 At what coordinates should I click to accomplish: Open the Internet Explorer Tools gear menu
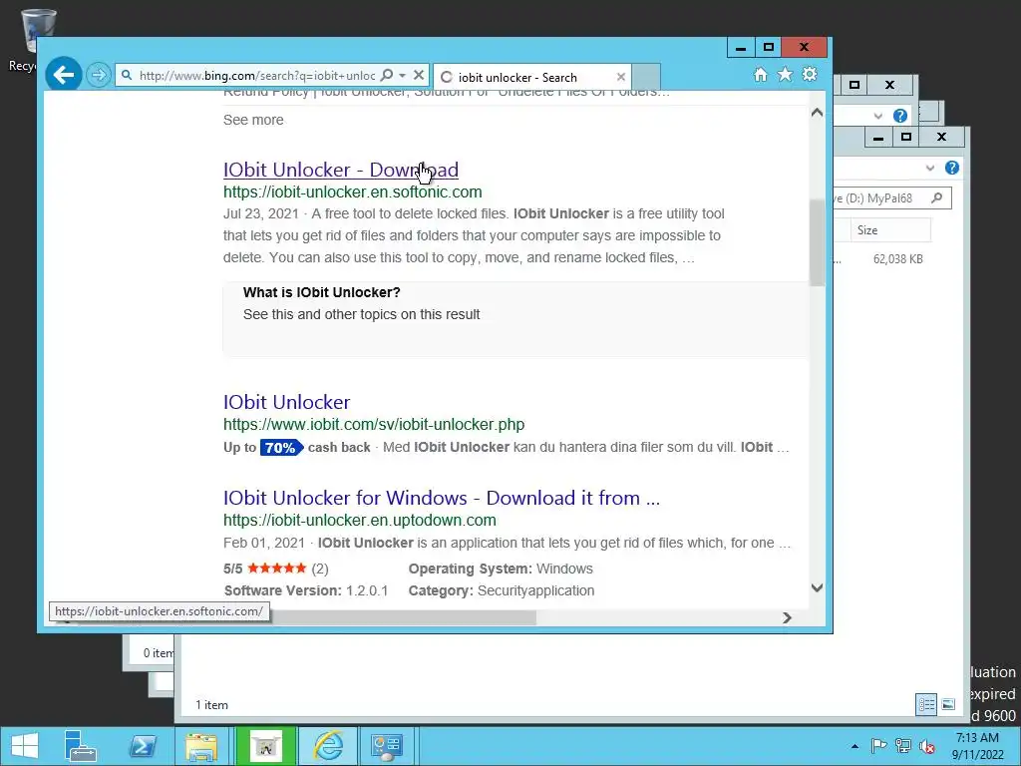tap(810, 74)
